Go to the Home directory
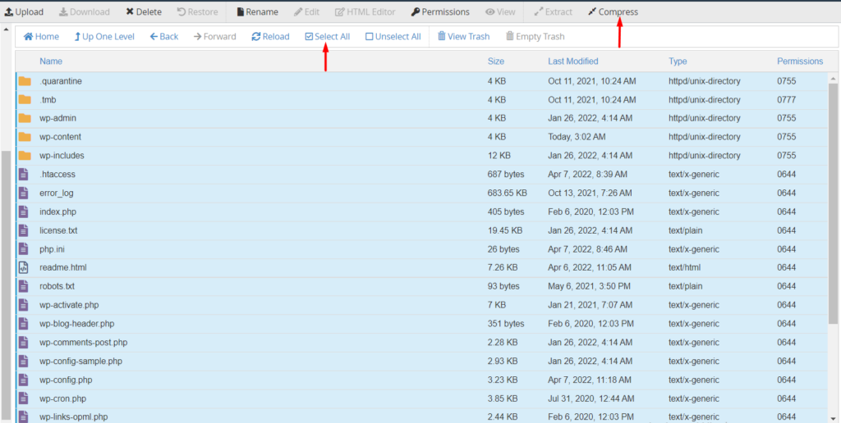Viewport: 841px width, 423px height. pos(41,36)
